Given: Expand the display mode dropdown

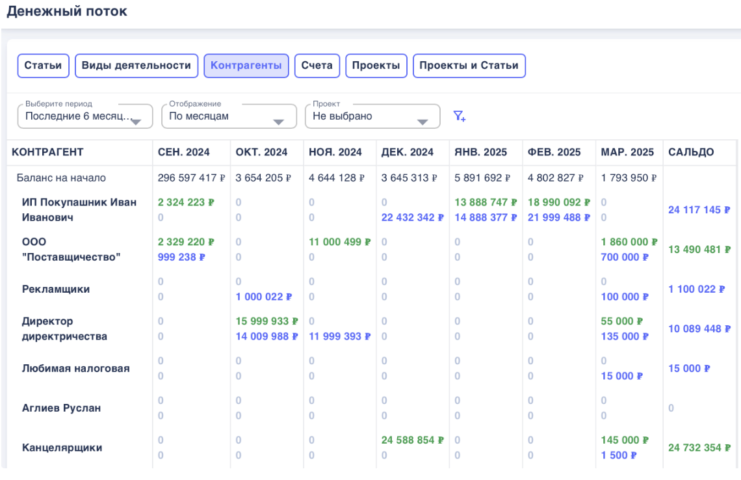Looking at the screenshot, I should [x=227, y=116].
